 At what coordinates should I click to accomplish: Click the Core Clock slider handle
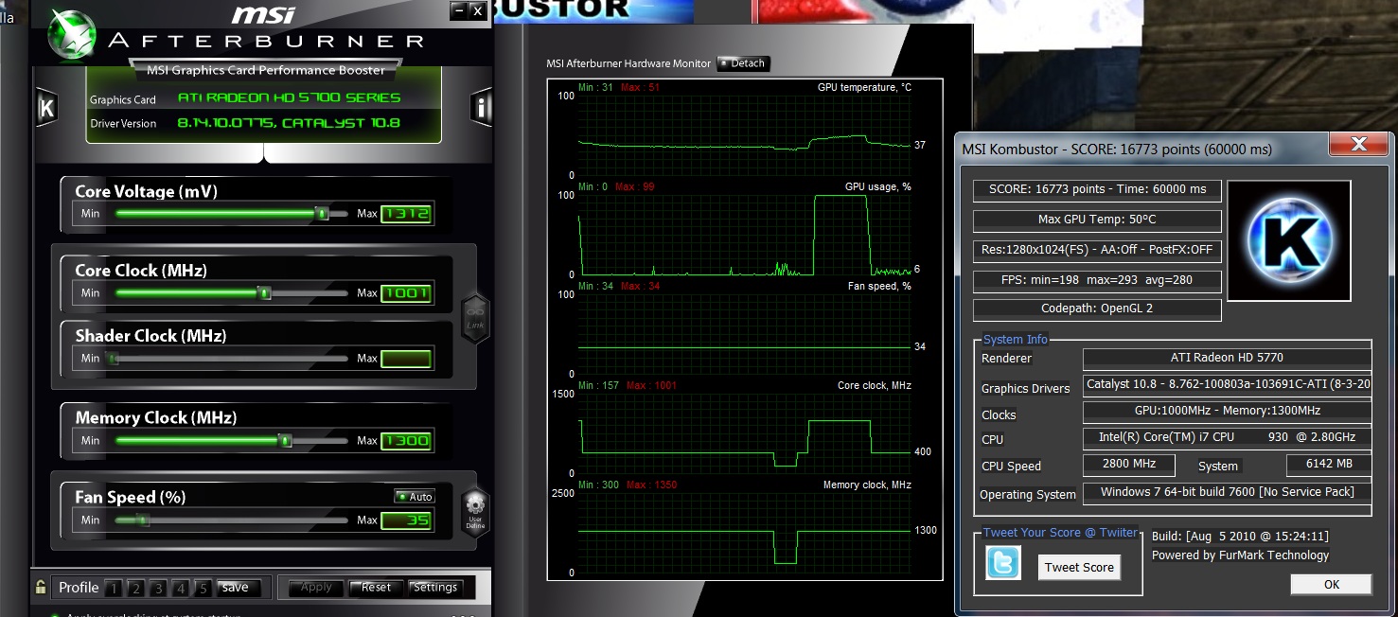pyautogui.click(x=265, y=293)
